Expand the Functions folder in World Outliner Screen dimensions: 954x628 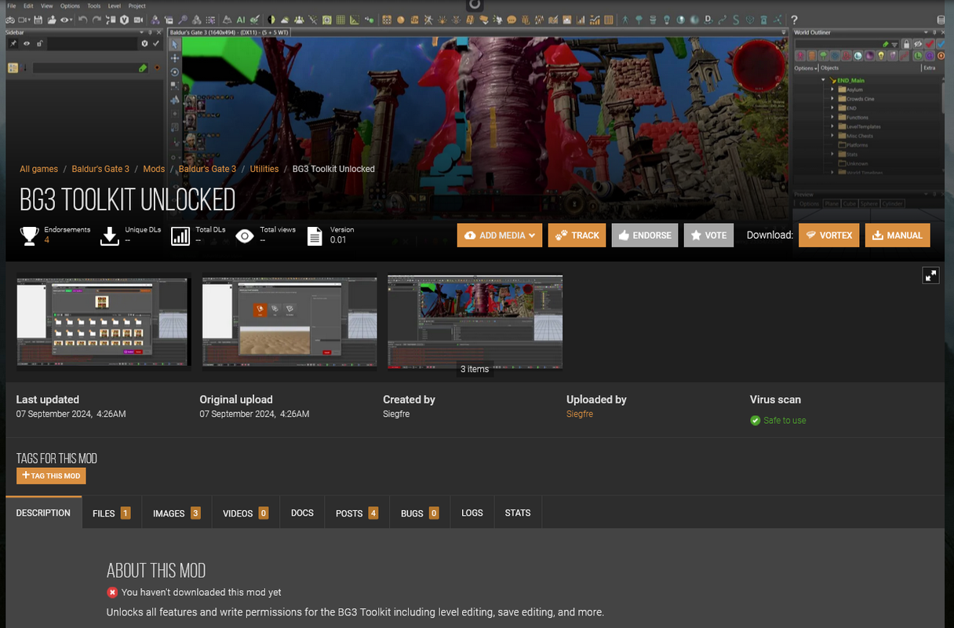coord(833,117)
